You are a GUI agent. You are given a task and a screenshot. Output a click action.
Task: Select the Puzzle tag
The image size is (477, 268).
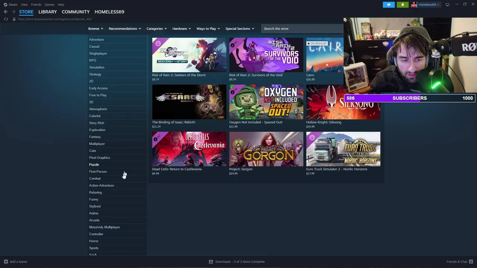point(94,165)
